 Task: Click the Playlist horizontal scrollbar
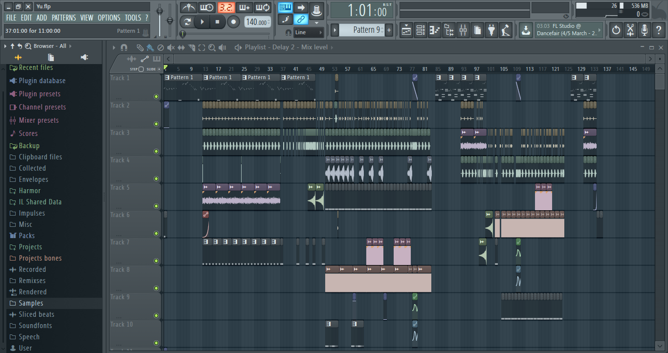click(x=410, y=59)
